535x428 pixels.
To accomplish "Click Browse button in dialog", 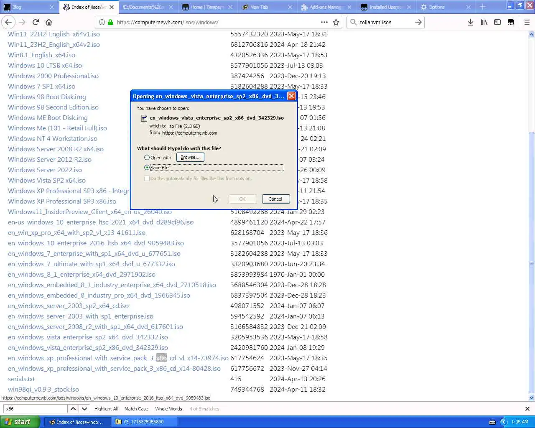I will pyautogui.click(x=190, y=157).
